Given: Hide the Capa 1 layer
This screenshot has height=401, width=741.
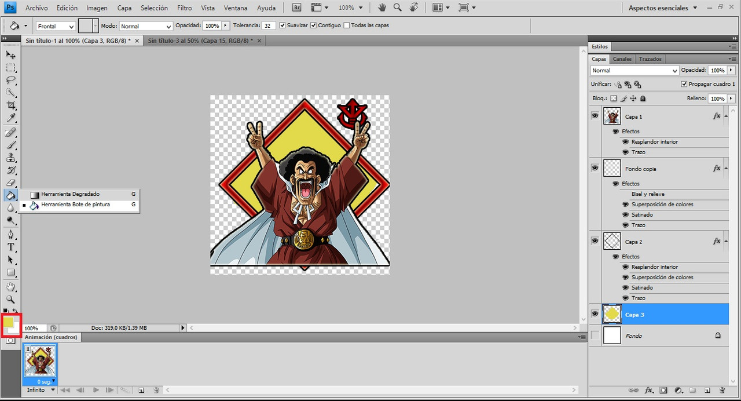Looking at the screenshot, I should (x=595, y=116).
